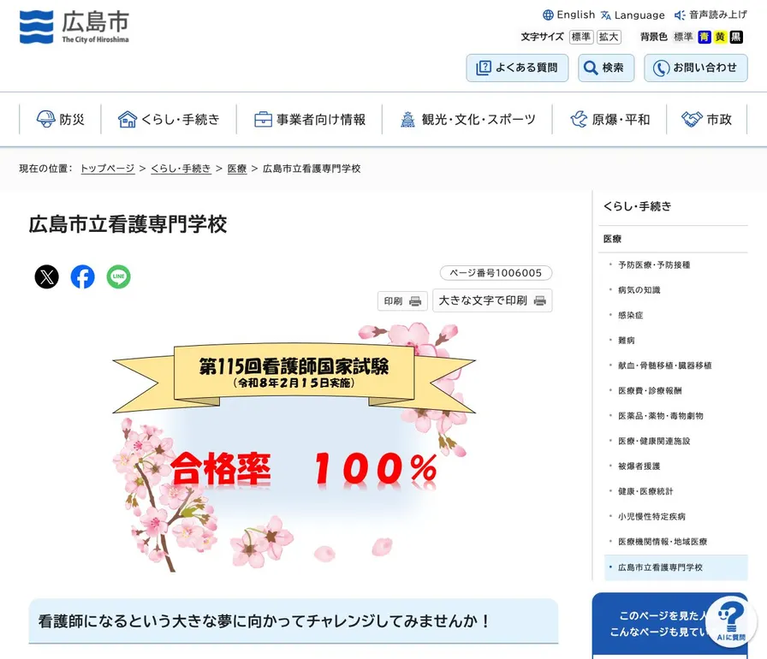Click the translate icon beside Language
767x659 pixels.
coord(606,15)
